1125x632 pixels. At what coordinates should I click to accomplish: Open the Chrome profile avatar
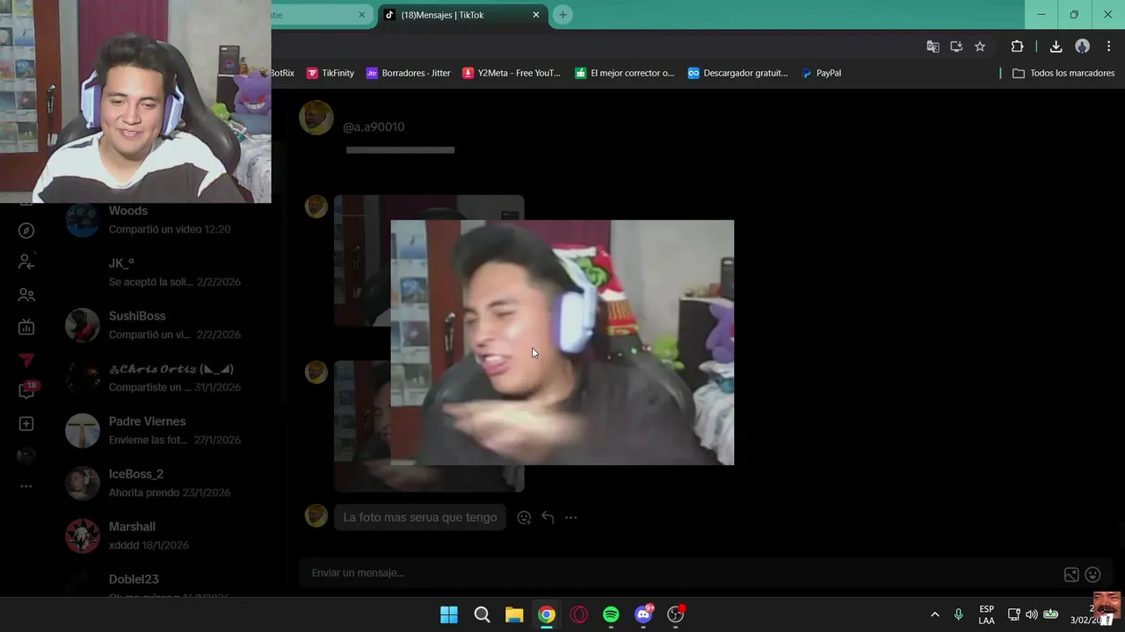point(1083,47)
